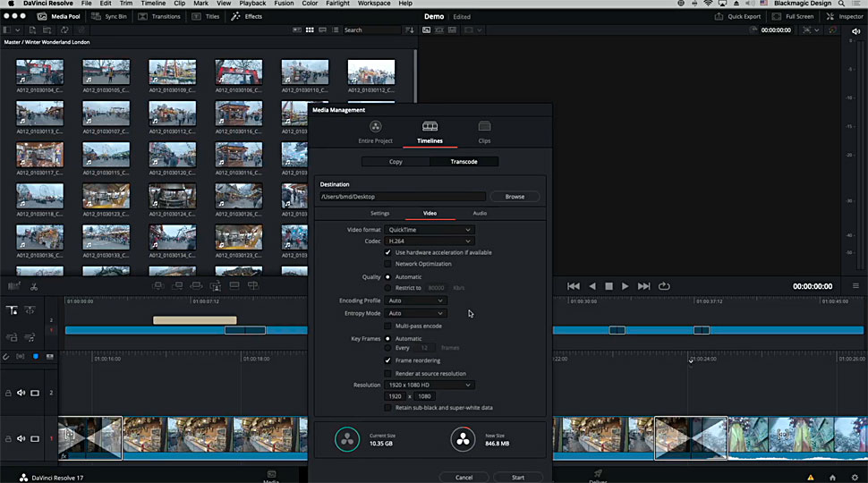The width and height of the screenshot is (868, 483).
Task: Switch to the Settings tab
Action: pos(379,213)
